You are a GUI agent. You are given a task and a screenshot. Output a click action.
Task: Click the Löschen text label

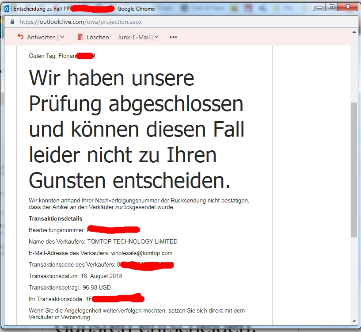[x=98, y=37]
